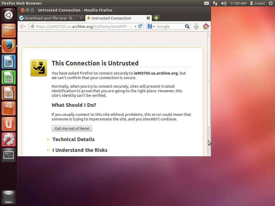Launch LibreOffice Calc from the dock
The width and height of the screenshot is (275, 206).
(x=8, y=77)
